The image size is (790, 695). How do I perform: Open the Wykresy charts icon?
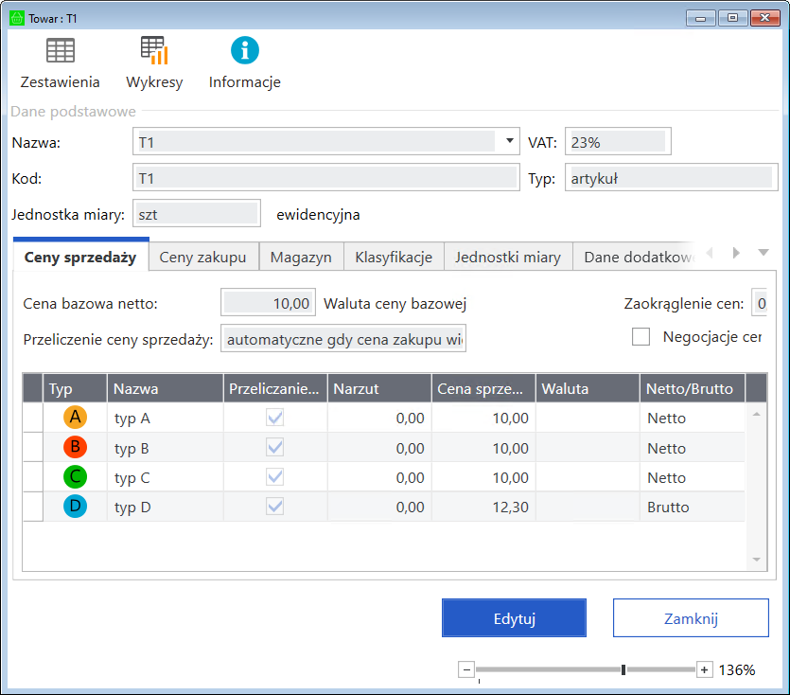point(154,51)
